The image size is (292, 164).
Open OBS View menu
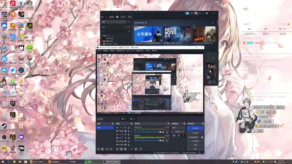coord(112,51)
